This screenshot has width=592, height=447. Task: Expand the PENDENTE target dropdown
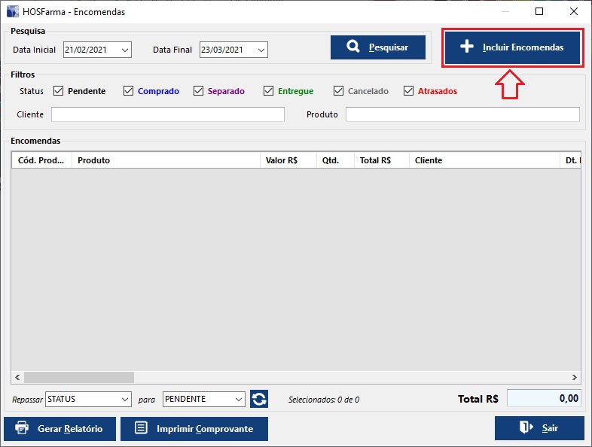238,399
